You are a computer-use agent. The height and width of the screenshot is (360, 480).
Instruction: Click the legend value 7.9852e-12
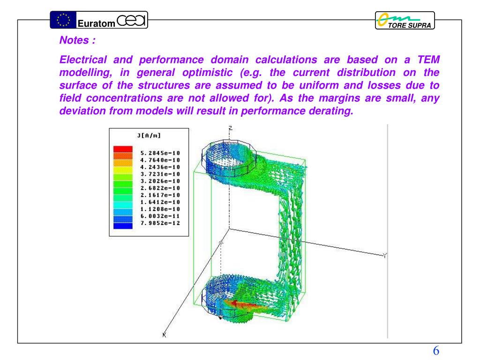coord(160,223)
